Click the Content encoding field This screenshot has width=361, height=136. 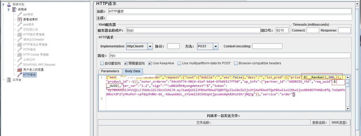(267, 46)
